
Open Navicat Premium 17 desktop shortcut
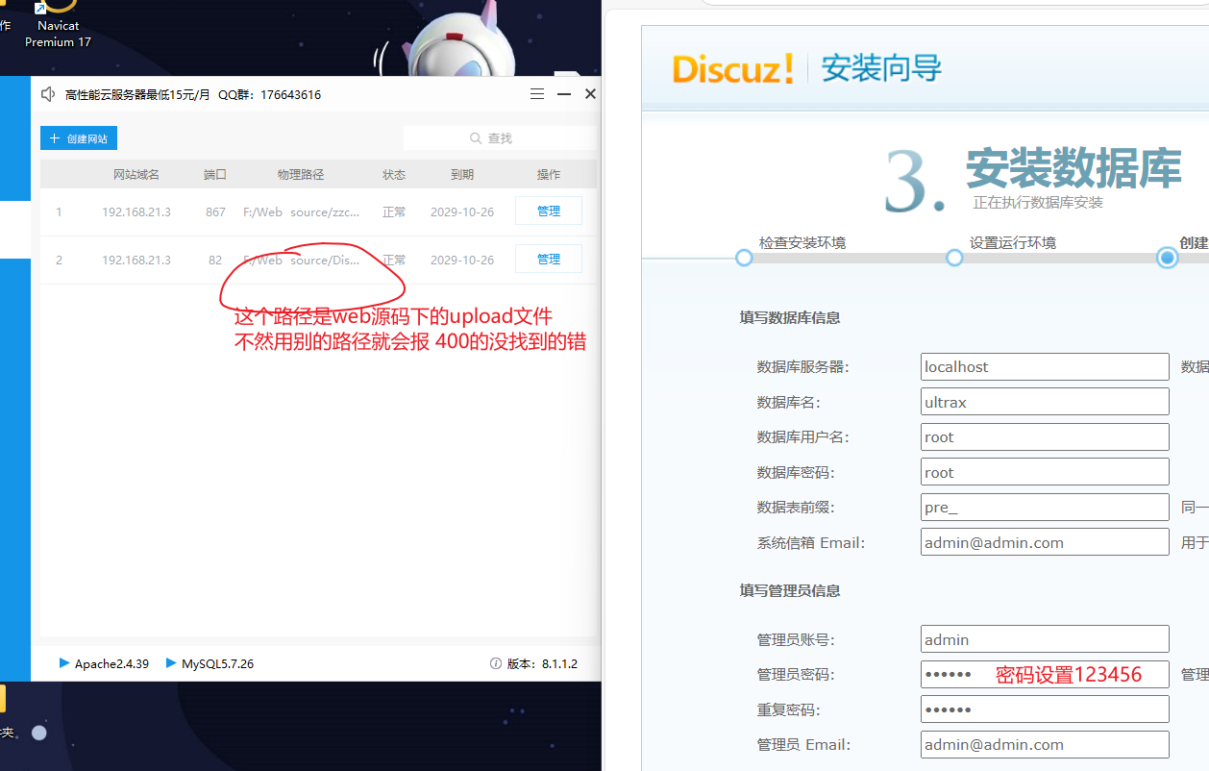point(58,24)
